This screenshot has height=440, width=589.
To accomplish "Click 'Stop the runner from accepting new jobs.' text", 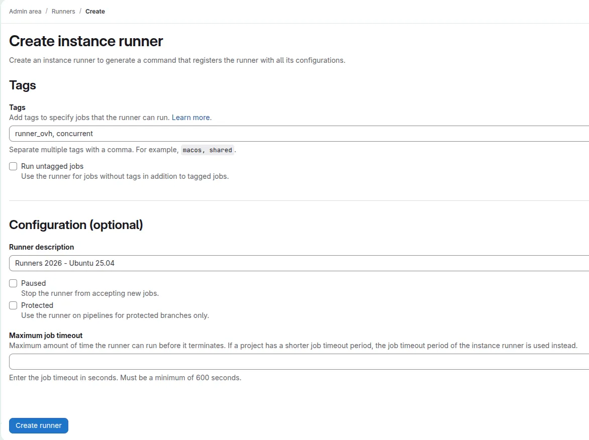I will coord(90,293).
